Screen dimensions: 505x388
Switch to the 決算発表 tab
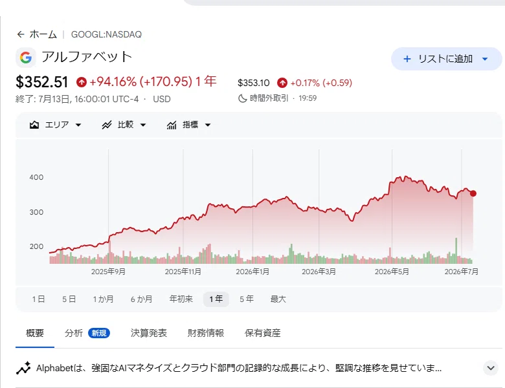point(149,333)
